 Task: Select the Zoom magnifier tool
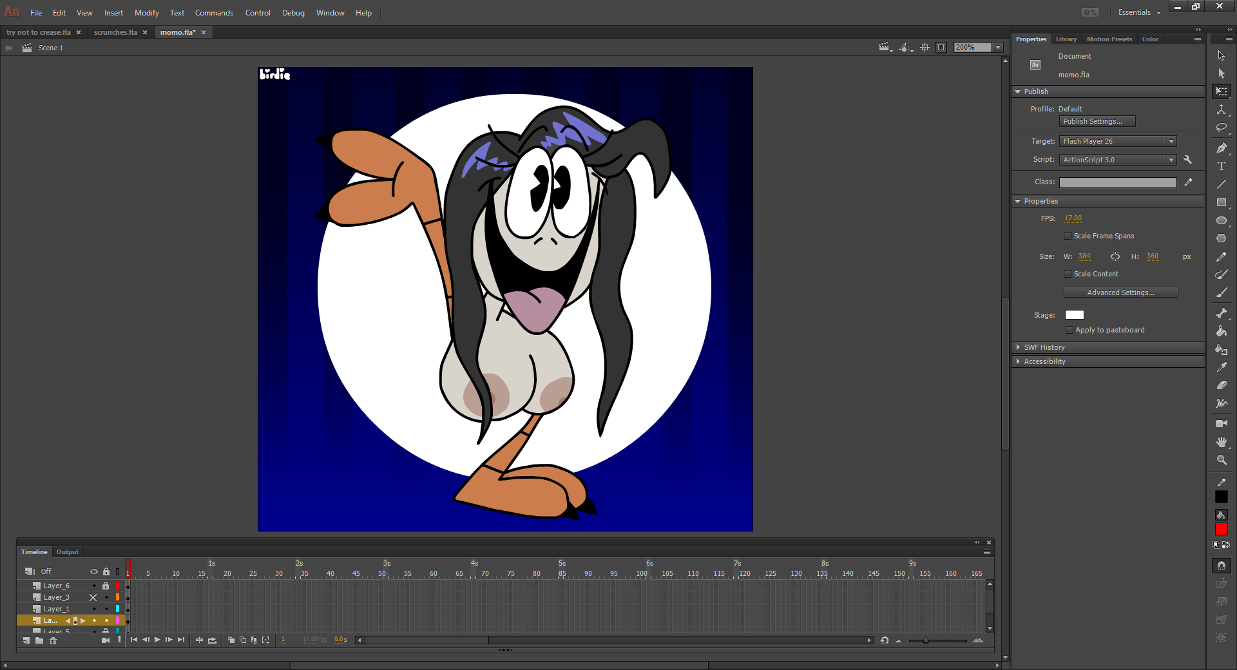[x=1221, y=460]
